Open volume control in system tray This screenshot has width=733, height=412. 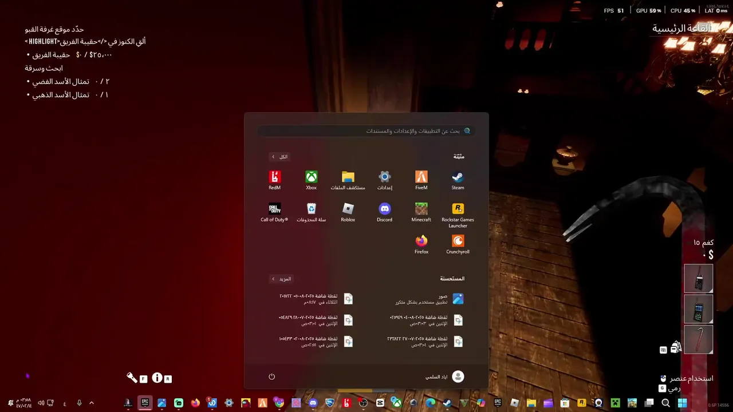tap(41, 403)
